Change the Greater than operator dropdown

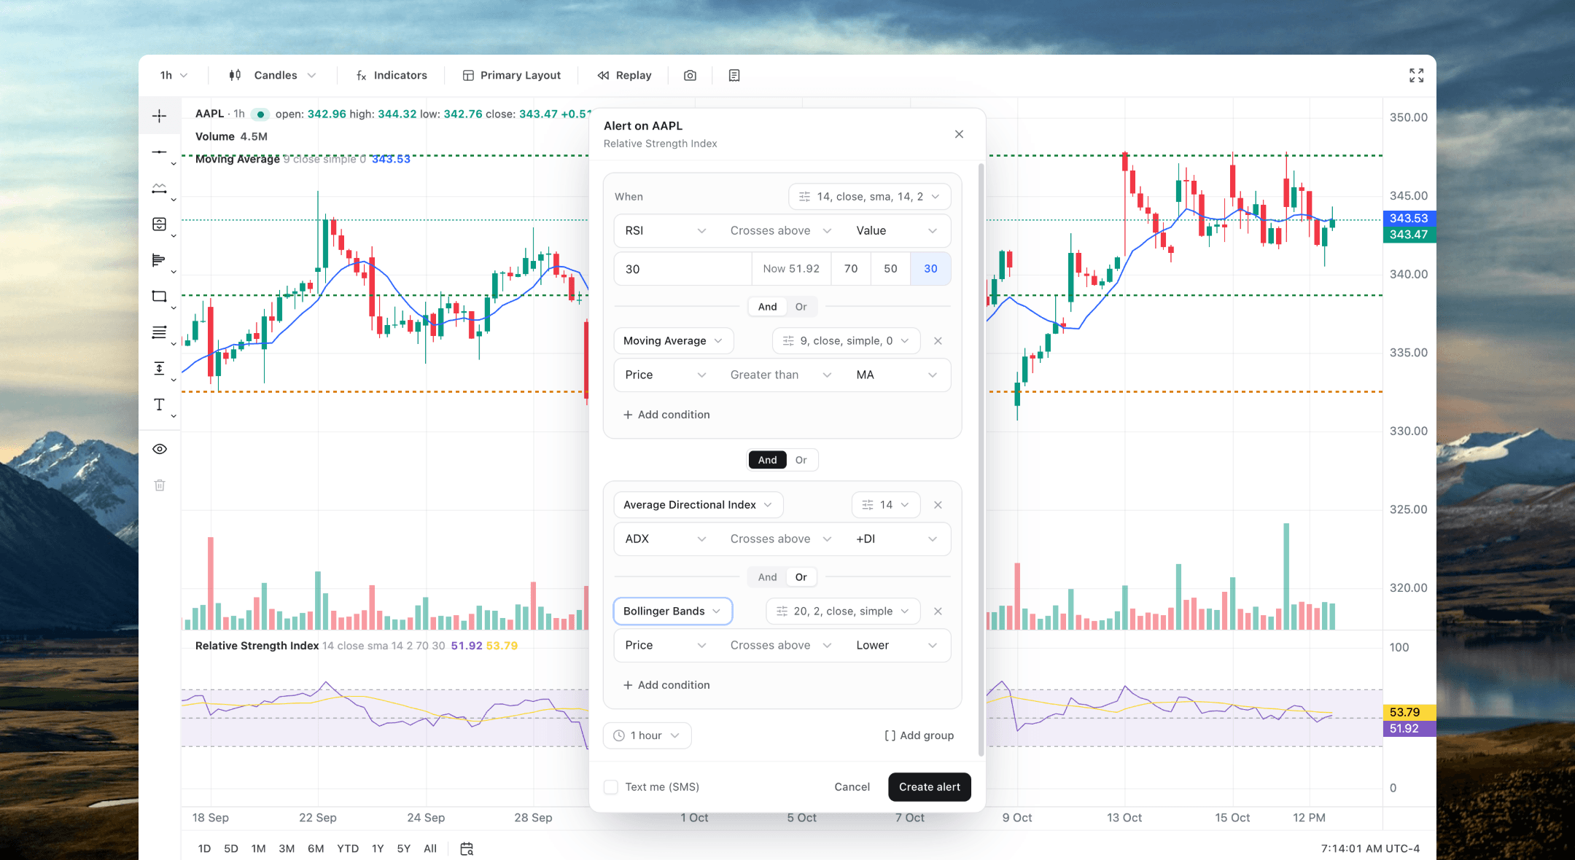(x=780, y=375)
